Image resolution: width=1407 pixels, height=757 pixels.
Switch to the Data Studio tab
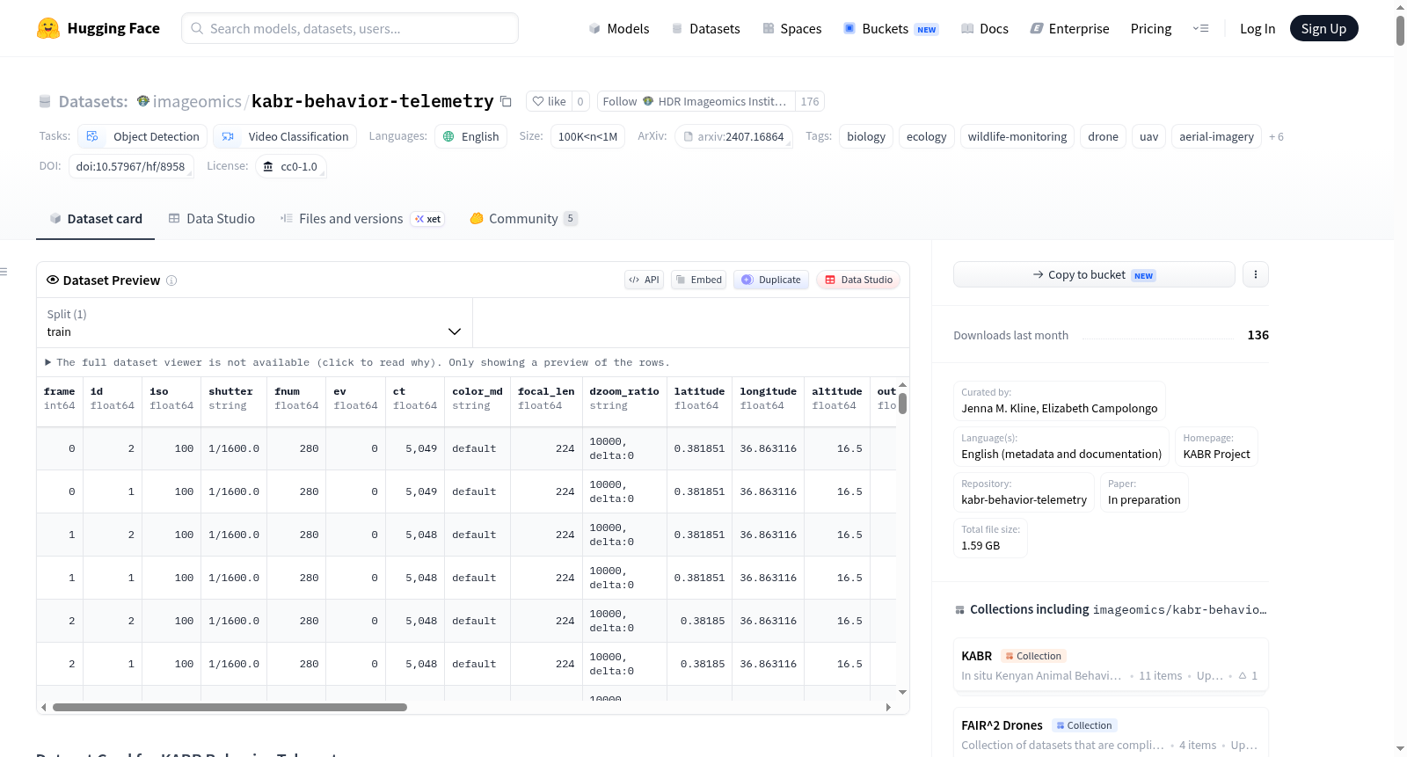[211, 218]
